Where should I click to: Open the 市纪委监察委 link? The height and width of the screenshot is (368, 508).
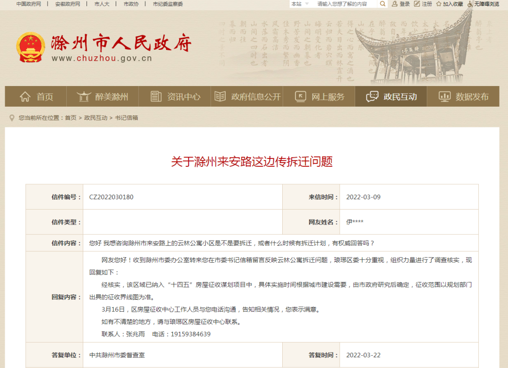point(168,4)
